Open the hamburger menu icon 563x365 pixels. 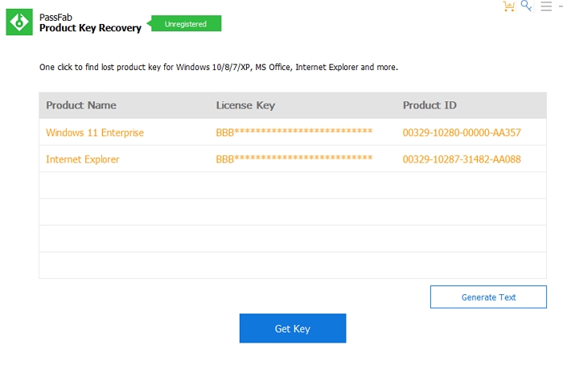tap(546, 6)
